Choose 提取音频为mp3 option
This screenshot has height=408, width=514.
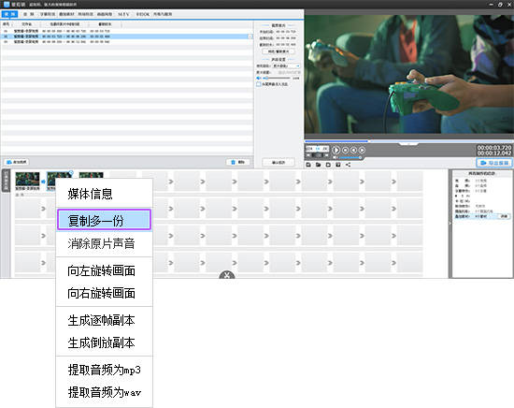104,370
